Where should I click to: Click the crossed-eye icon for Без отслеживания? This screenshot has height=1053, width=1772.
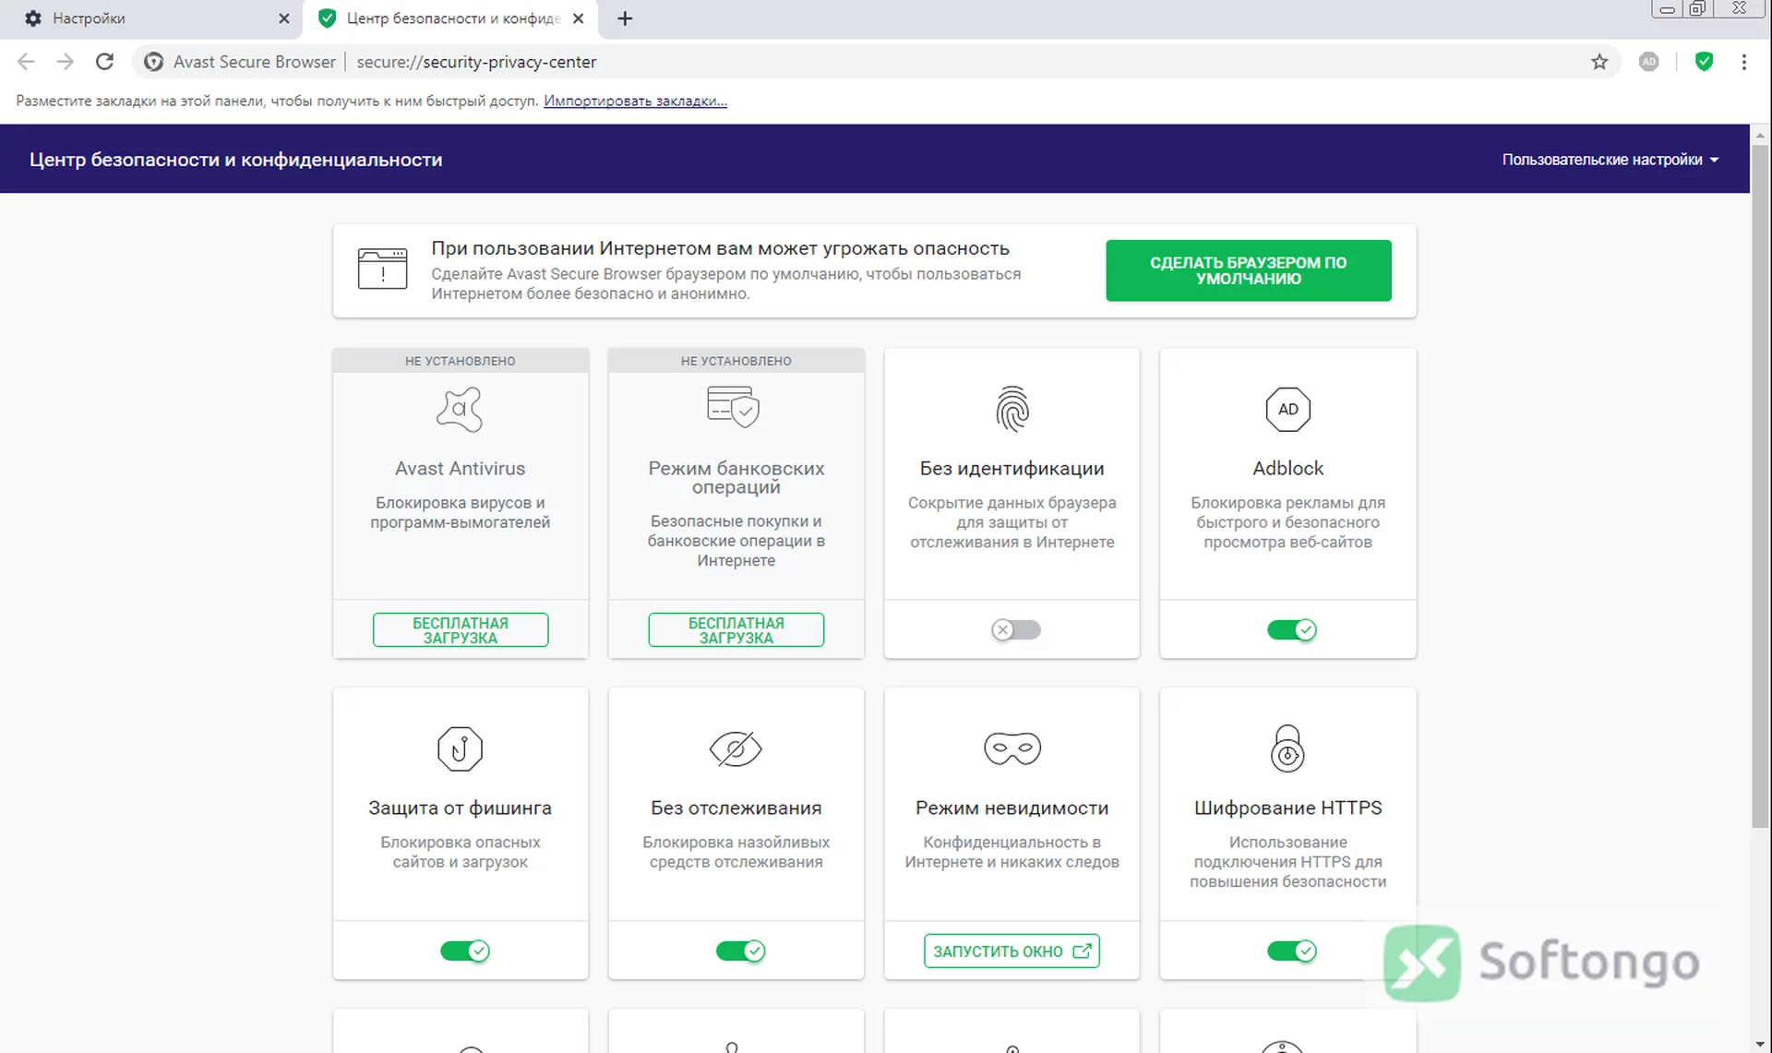(x=736, y=748)
